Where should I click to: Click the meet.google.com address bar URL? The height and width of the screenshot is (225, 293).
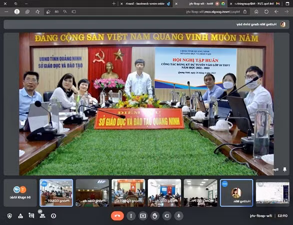(x=213, y=12)
